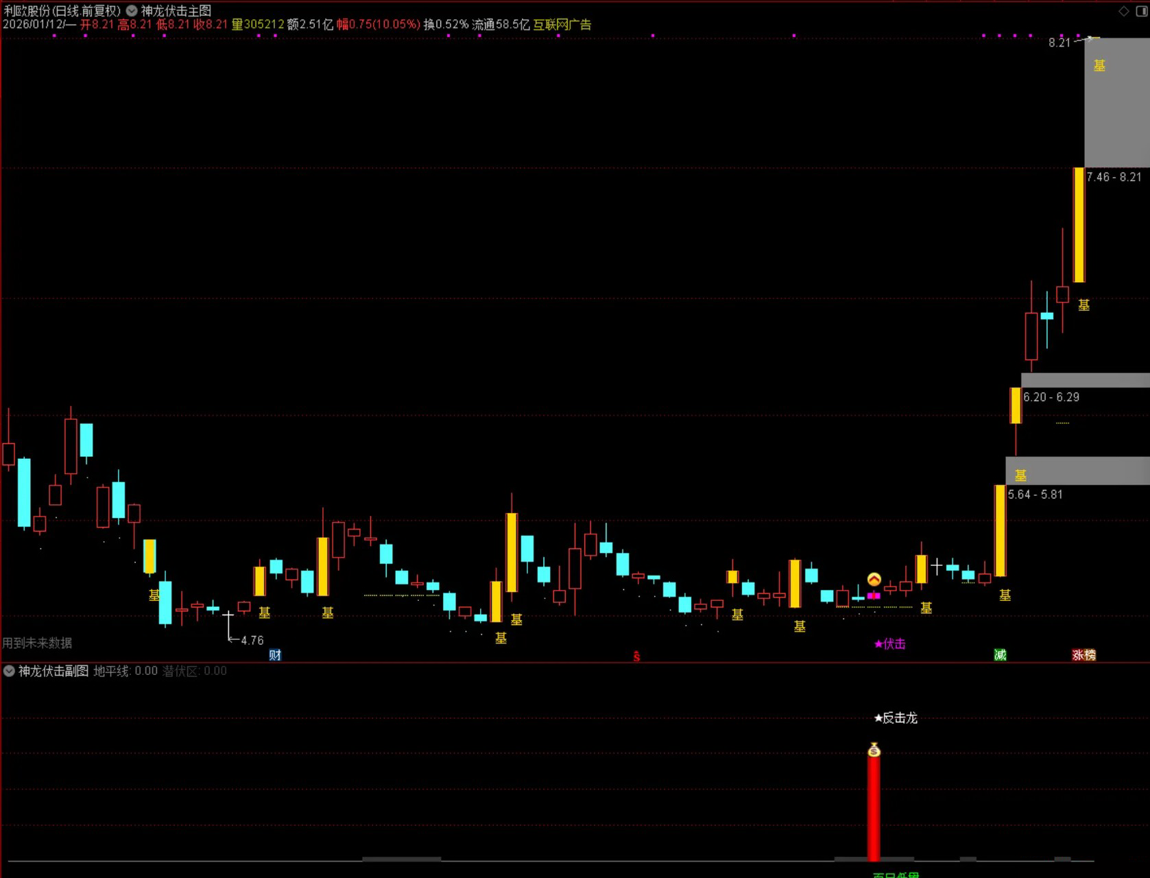The height and width of the screenshot is (878, 1150).
Task: Click the yellow smiley signal icon above 伏击
Action: 874,580
